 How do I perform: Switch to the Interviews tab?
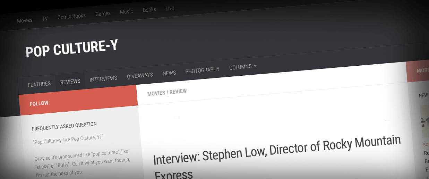[x=103, y=78]
